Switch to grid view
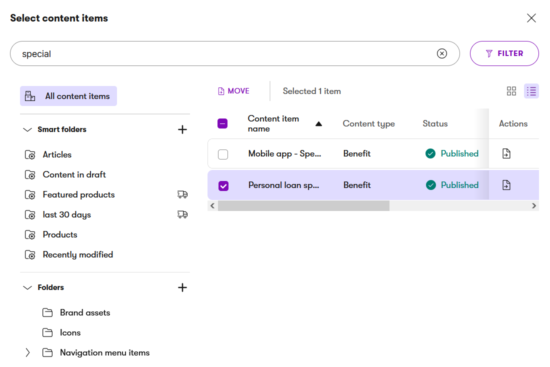 (511, 91)
